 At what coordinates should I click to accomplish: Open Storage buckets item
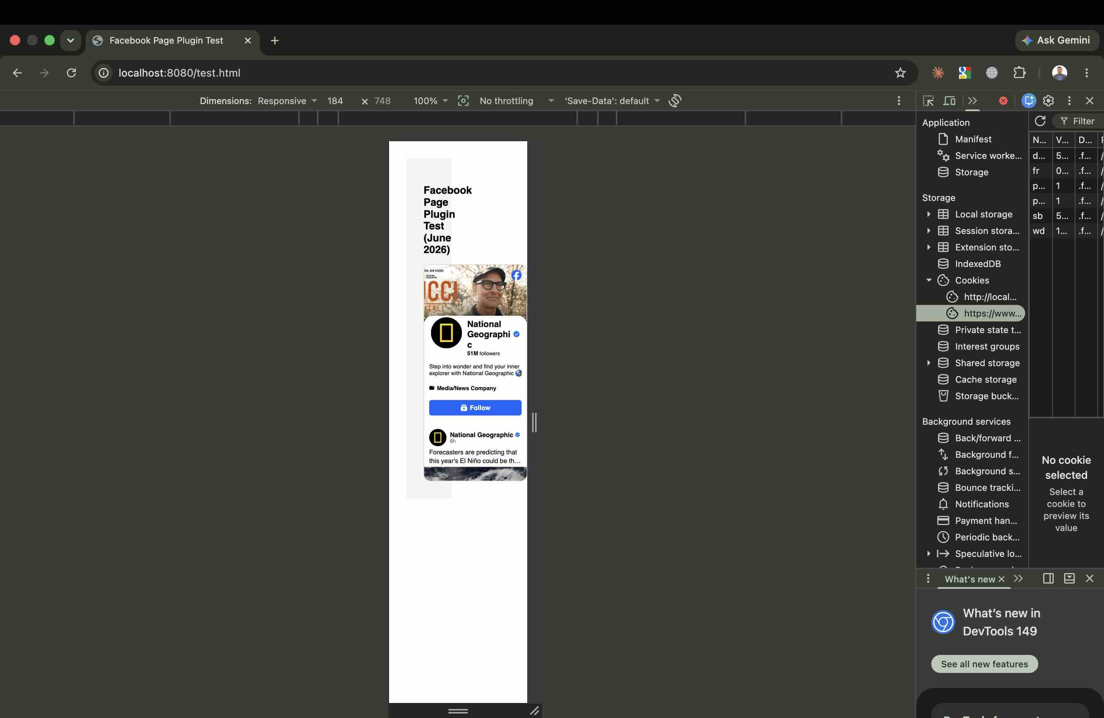click(x=986, y=396)
